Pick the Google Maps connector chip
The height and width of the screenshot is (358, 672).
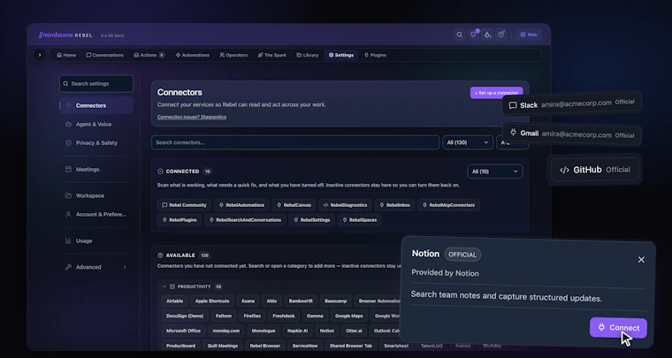coord(349,316)
